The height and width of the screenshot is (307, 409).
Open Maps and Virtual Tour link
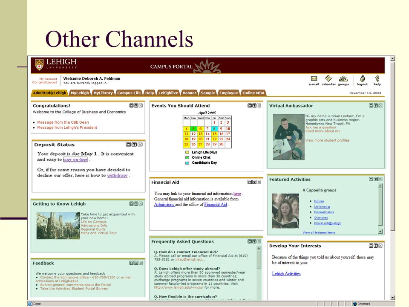98,233
